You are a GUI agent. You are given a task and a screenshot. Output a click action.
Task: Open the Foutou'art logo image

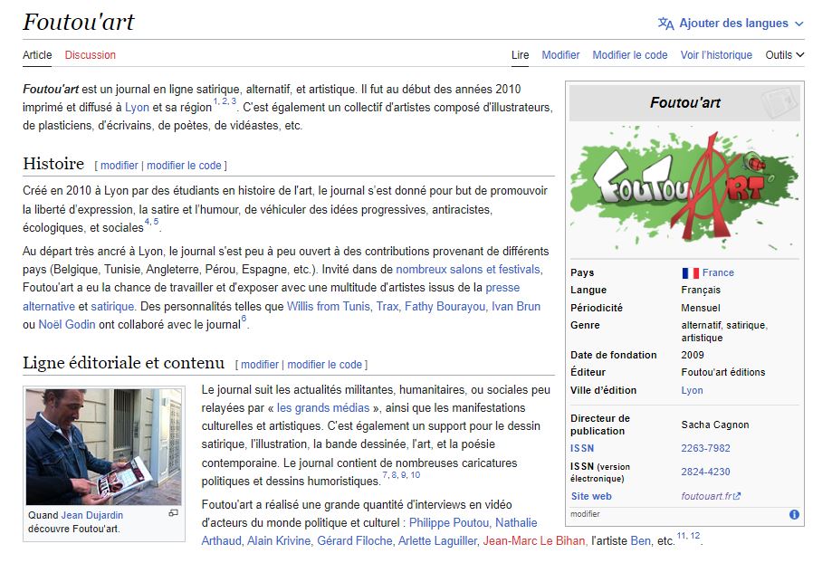pyautogui.click(x=684, y=190)
